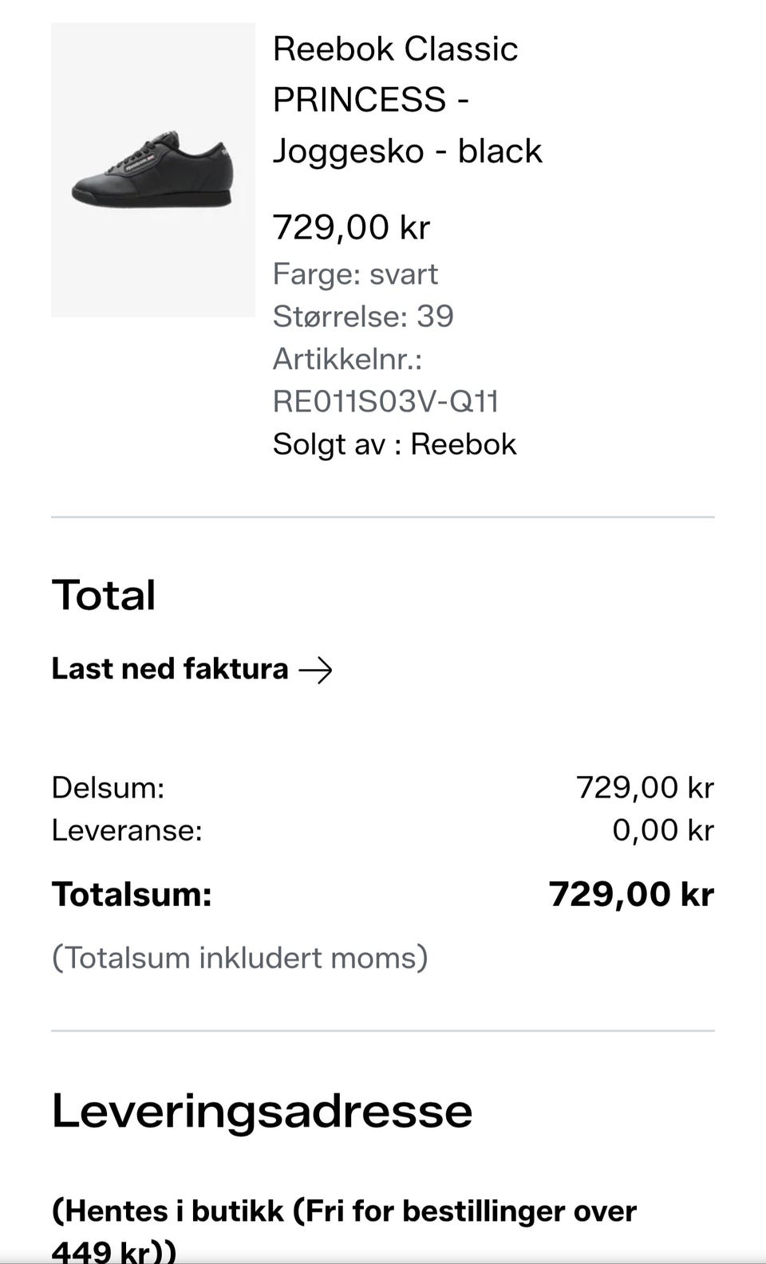Click the Leveringsadresse heading
Viewport: 766px width, 1264px height.
[x=262, y=1111]
